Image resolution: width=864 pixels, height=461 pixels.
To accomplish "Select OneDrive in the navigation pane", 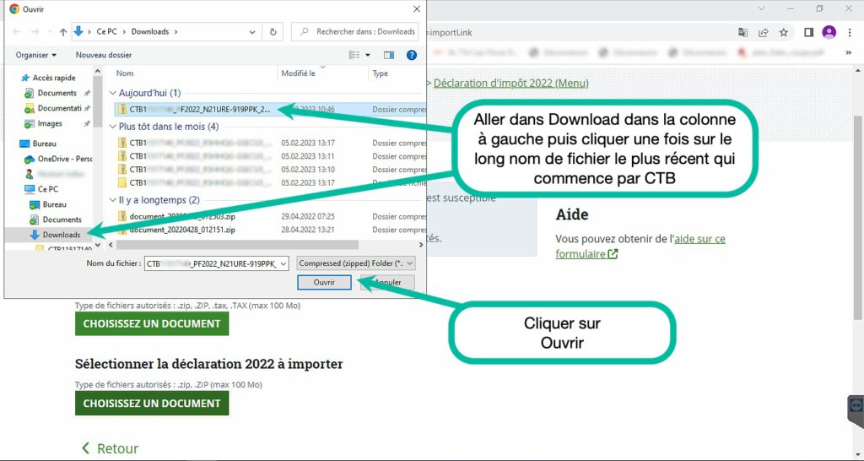I will tap(64, 159).
